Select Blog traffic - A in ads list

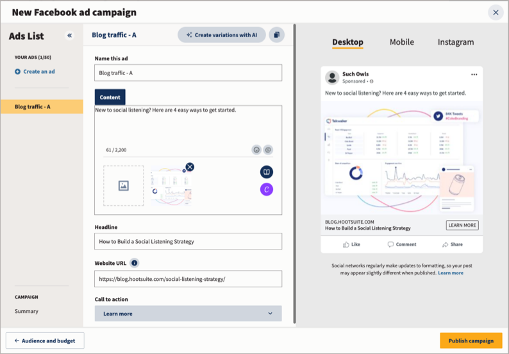pyautogui.click(x=42, y=106)
